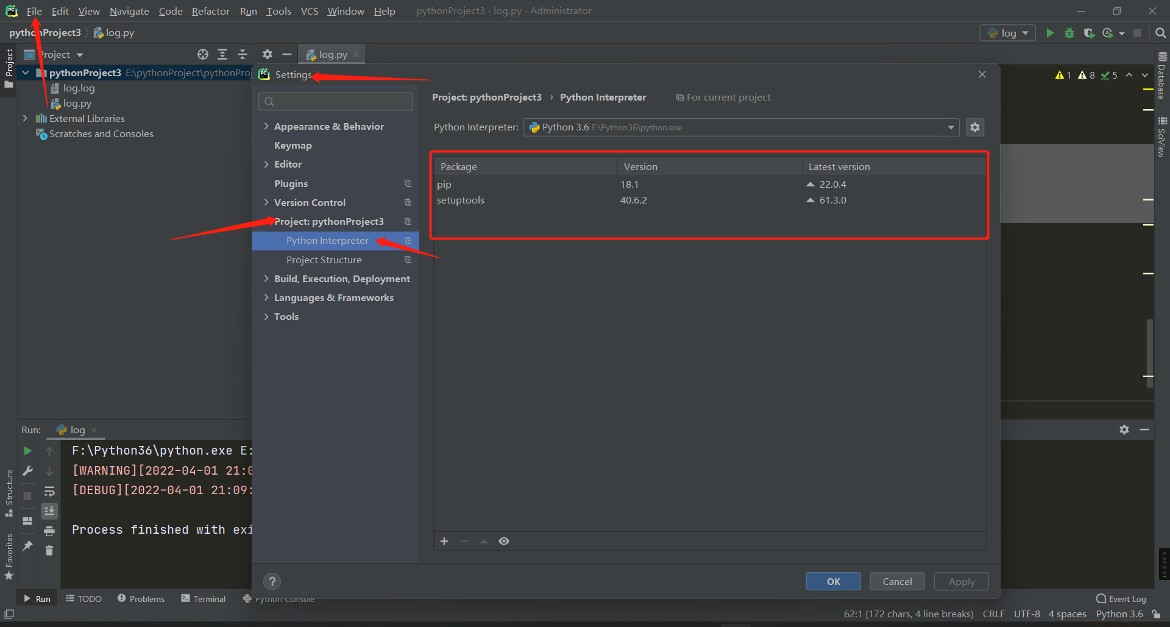Image resolution: width=1170 pixels, height=627 pixels.
Task: Start debugging with the bug icon
Action: coord(1069,33)
